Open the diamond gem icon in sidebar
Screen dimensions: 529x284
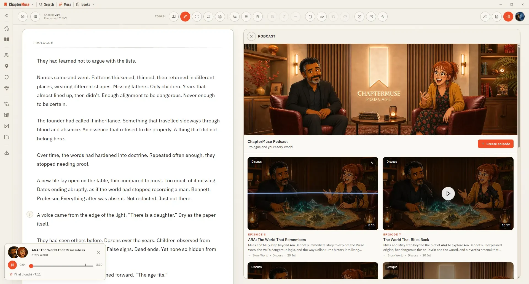(7, 88)
